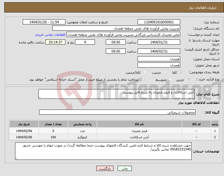Select the جزیی purchase type radio
Viewport: 224px width, 176px height.
[188, 79]
